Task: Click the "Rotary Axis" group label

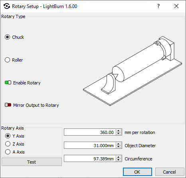Action: click(x=12, y=128)
